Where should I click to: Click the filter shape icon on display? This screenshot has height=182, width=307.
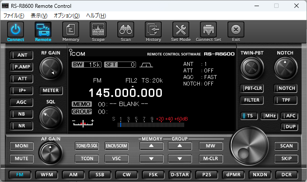146,65
